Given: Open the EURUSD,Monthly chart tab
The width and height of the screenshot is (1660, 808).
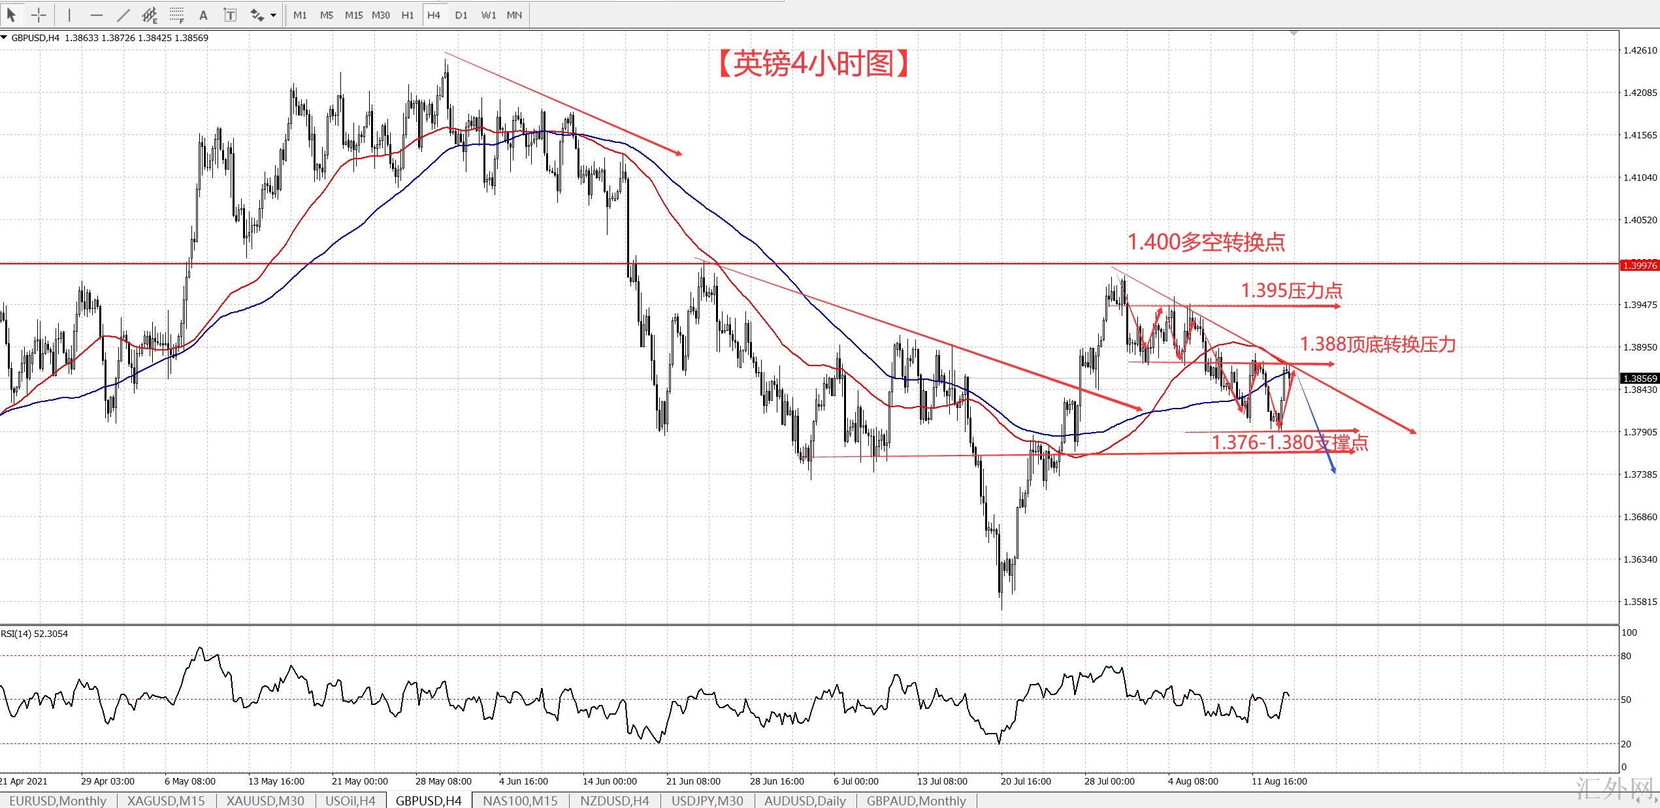Looking at the screenshot, I should (x=57, y=800).
